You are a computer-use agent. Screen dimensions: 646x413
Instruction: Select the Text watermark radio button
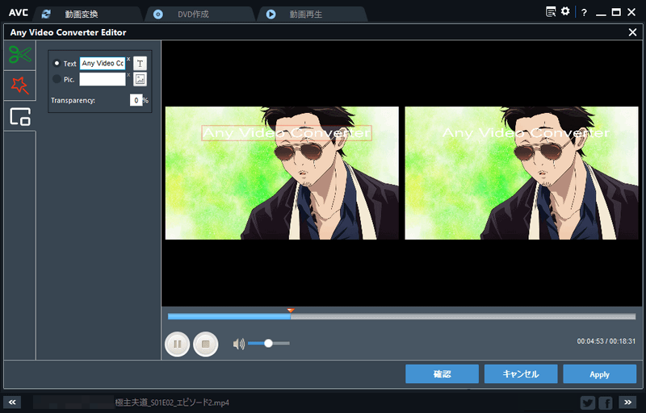click(57, 64)
